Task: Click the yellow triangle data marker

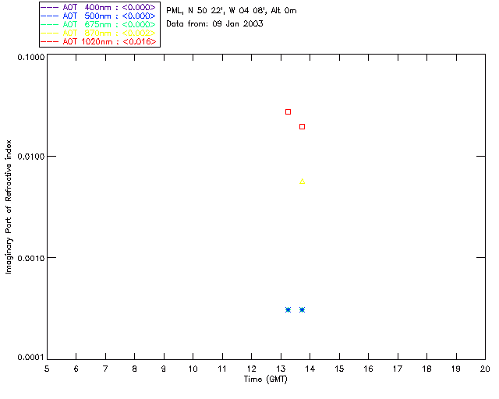Action: [302, 182]
